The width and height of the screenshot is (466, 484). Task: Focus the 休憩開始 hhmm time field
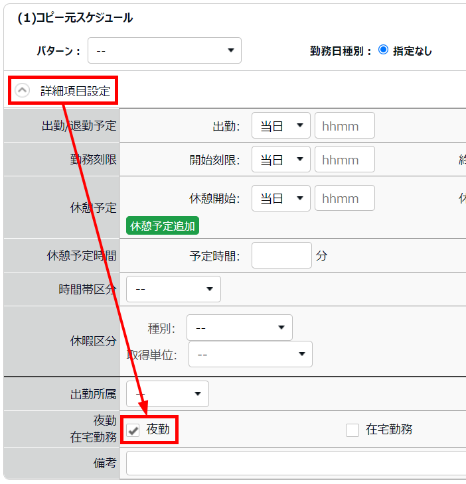click(345, 198)
